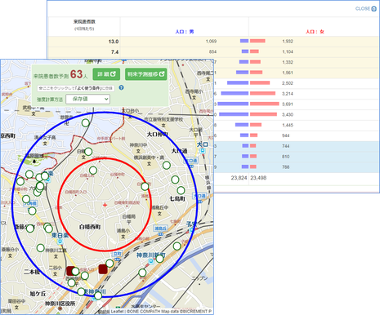
Task: Click the male total 23,824
Action: click(x=239, y=178)
